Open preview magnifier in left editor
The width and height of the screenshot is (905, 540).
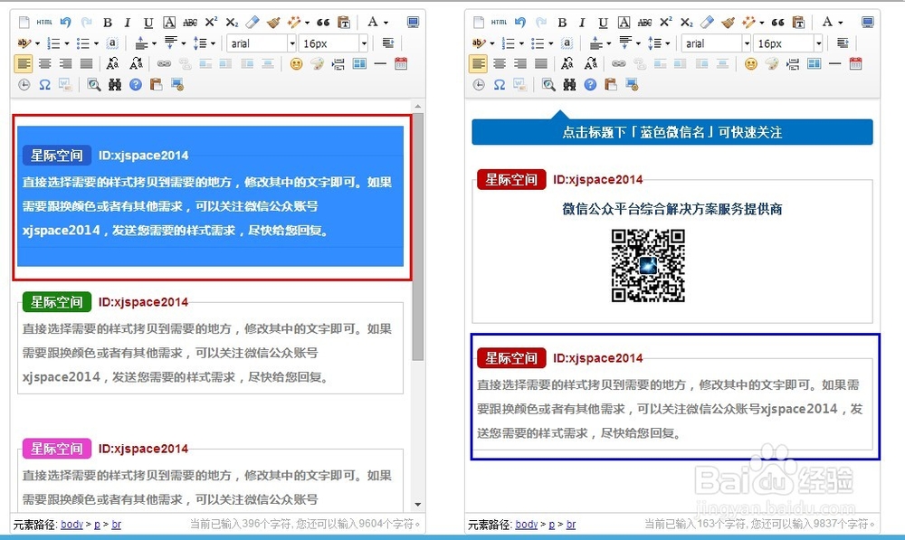pos(93,85)
